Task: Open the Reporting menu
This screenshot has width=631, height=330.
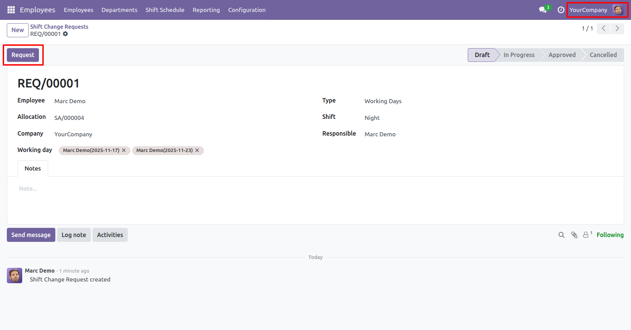Action: pos(206,10)
